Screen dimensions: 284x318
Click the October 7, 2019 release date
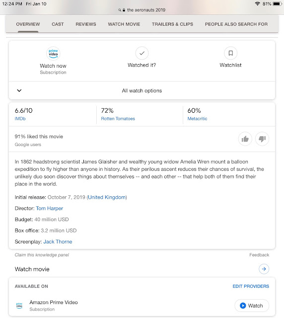[x=67, y=197]
